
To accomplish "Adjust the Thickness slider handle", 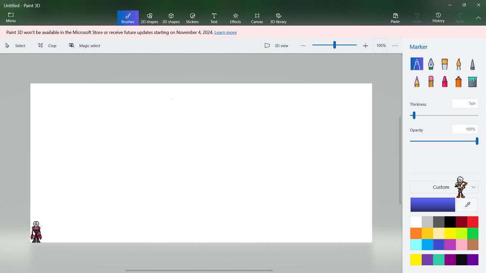I will [x=414, y=115].
